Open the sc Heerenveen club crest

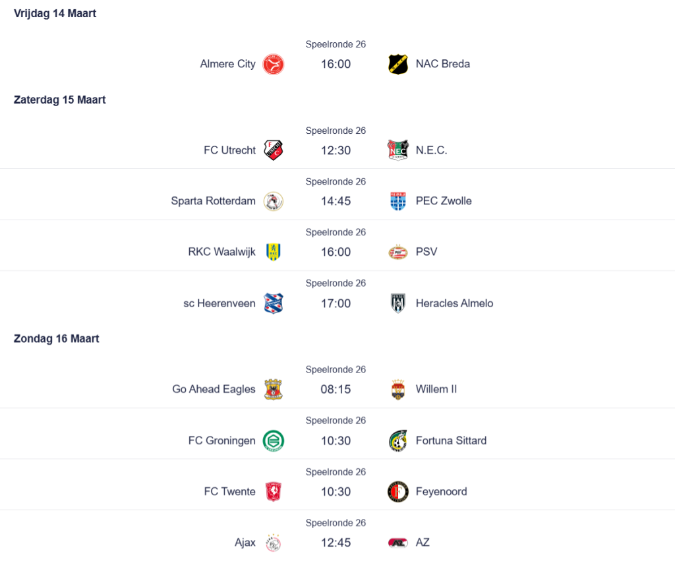273,303
